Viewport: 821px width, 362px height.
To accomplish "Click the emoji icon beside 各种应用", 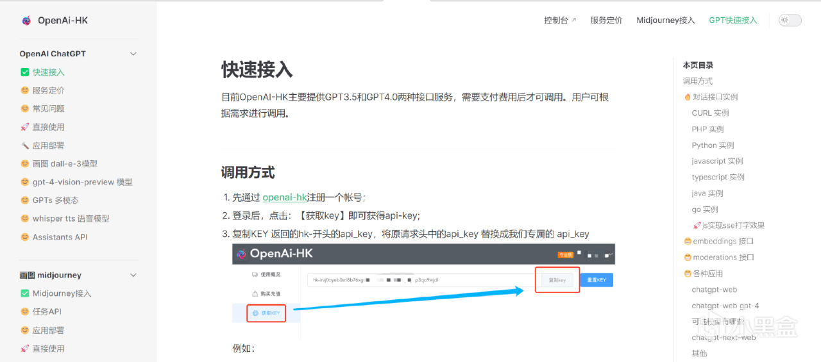I will (x=688, y=274).
